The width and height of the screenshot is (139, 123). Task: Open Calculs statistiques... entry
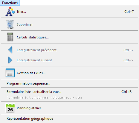pyautogui.click(x=69, y=37)
